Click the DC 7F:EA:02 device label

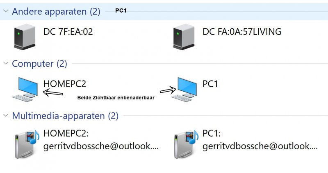pyautogui.click(x=68, y=31)
